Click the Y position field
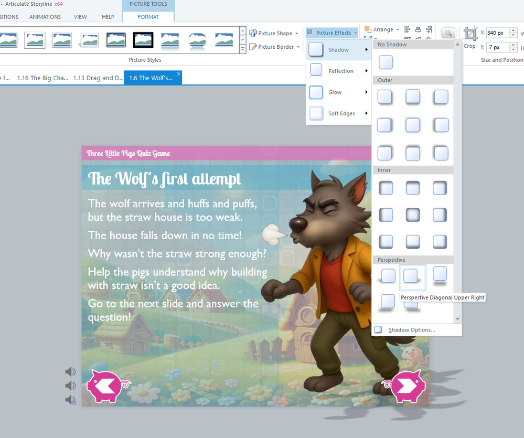The width and height of the screenshot is (524, 438). (x=497, y=47)
